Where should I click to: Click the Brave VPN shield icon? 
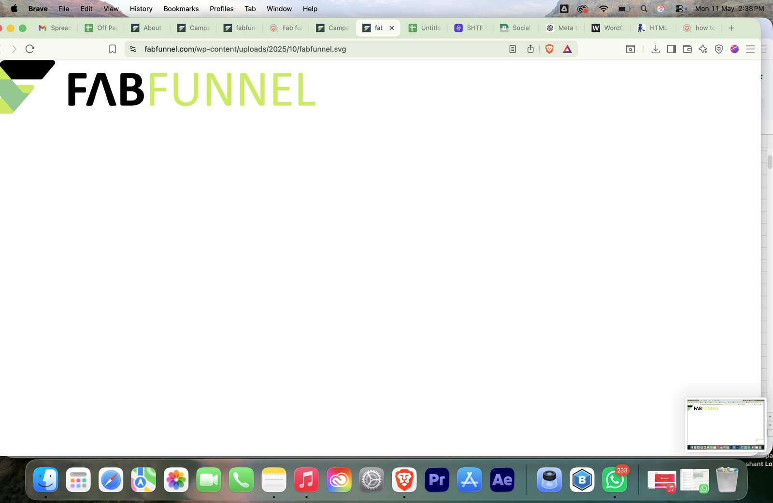coord(719,49)
